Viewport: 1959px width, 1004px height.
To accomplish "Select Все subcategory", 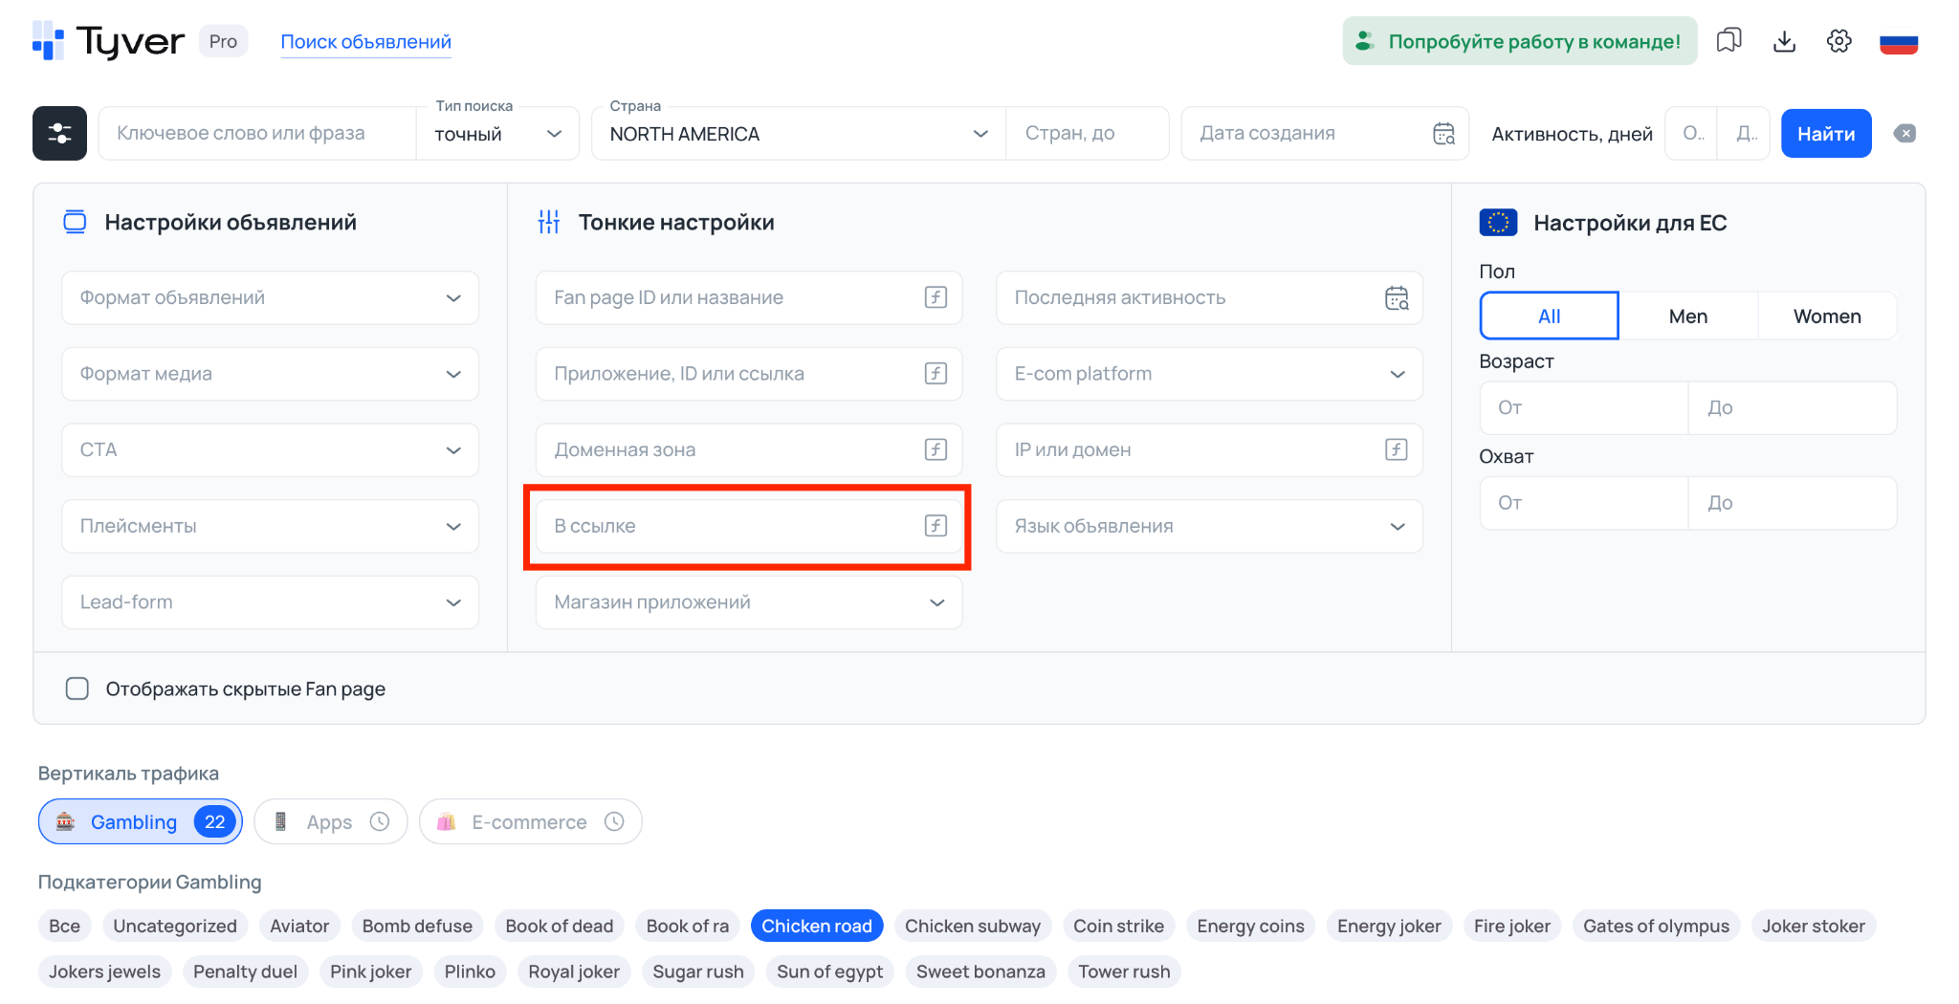I will click(x=65, y=926).
